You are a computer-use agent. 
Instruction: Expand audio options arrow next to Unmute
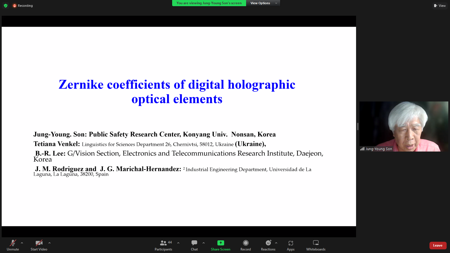[x=22, y=243]
